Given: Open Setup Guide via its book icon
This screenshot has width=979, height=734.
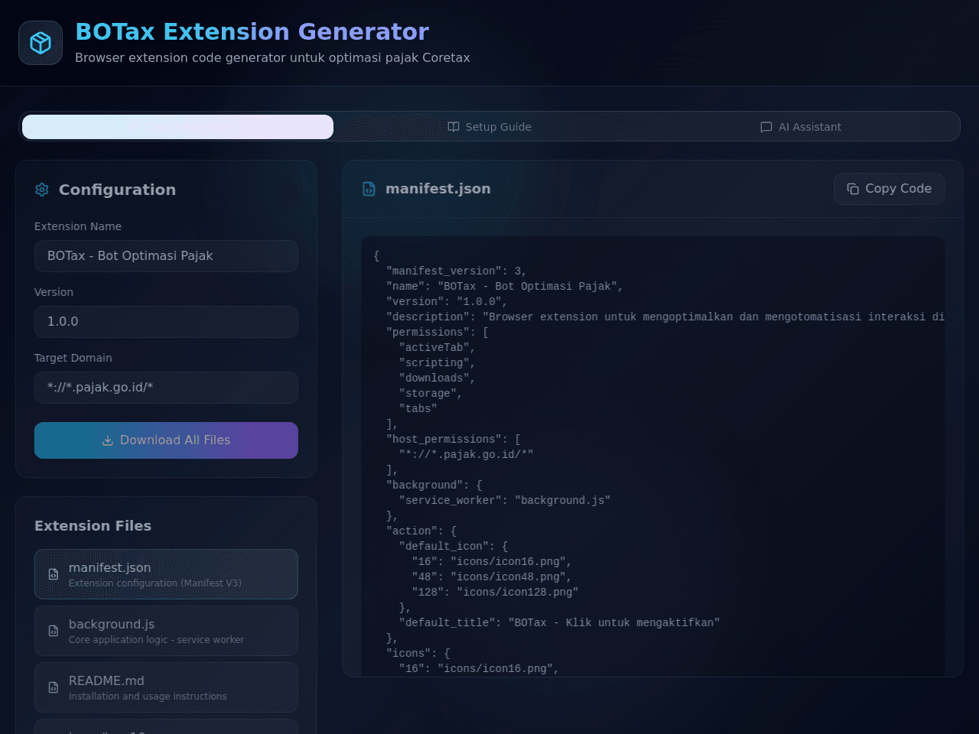Looking at the screenshot, I should click(454, 127).
